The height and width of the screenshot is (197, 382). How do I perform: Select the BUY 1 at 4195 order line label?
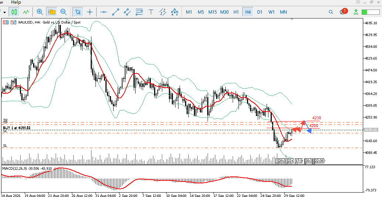pyautogui.click(x=17, y=128)
